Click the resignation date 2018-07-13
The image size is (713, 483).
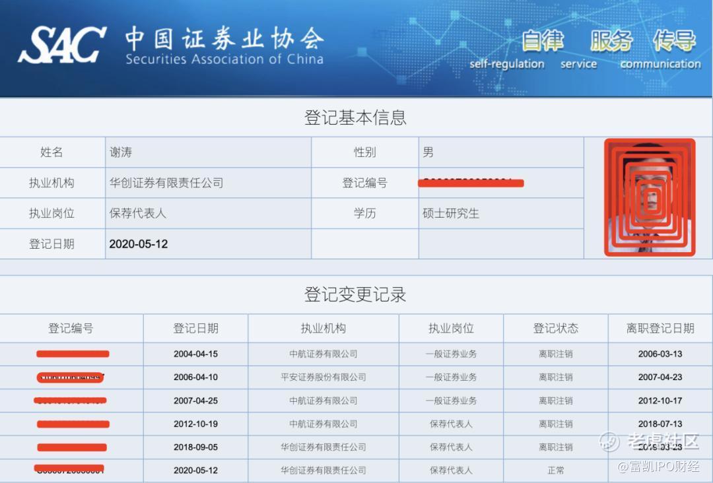pos(660,424)
